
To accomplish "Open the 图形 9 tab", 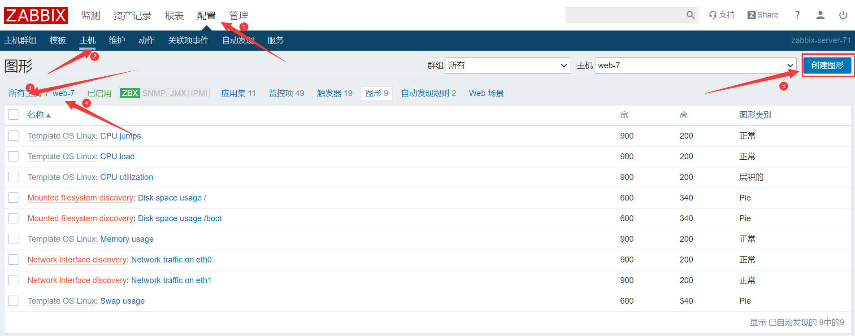I will click(377, 93).
